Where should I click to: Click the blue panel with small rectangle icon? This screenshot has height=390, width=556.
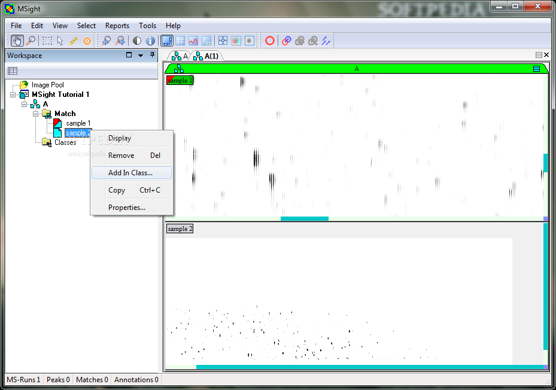click(206, 41)
